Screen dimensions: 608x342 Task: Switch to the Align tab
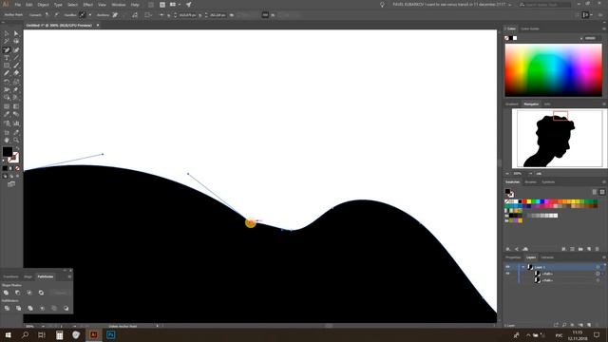coord(28,276)
